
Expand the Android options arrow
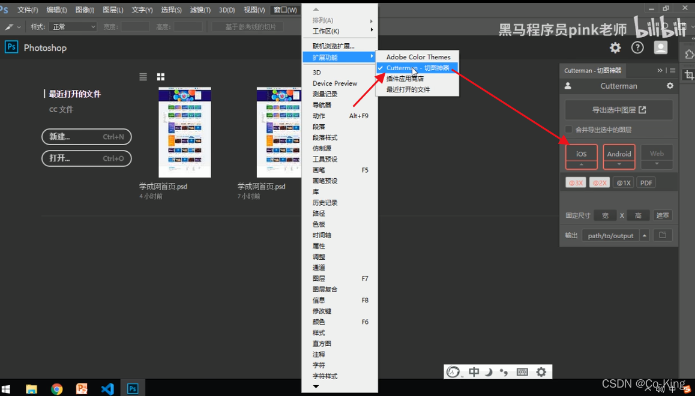coord(619,164)
